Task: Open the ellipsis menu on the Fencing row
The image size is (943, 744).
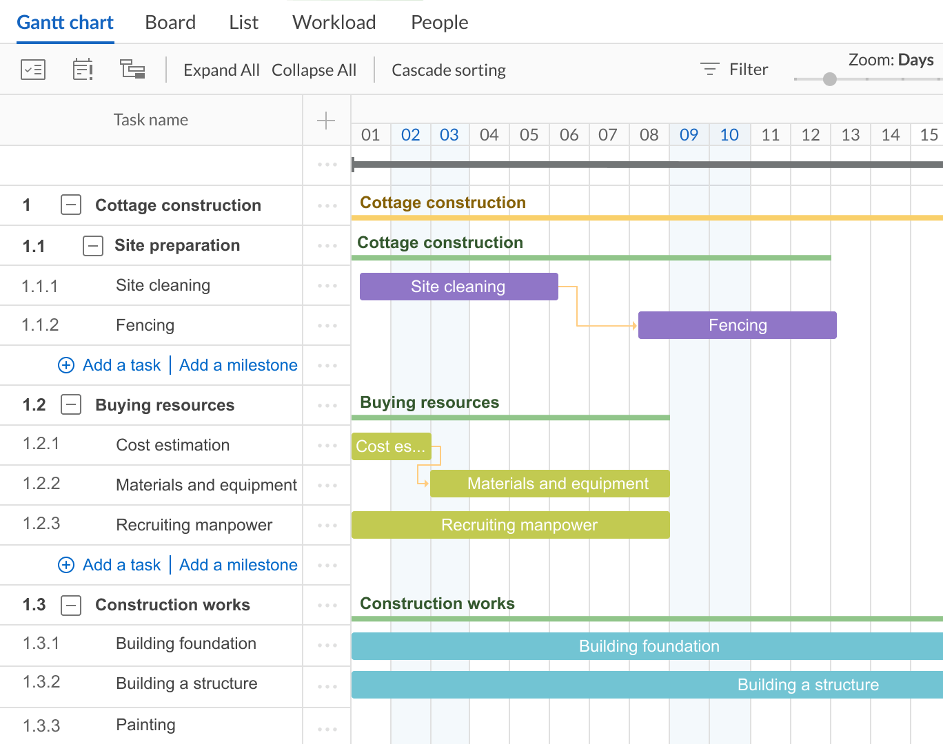Action: click(x=326, y=324)
